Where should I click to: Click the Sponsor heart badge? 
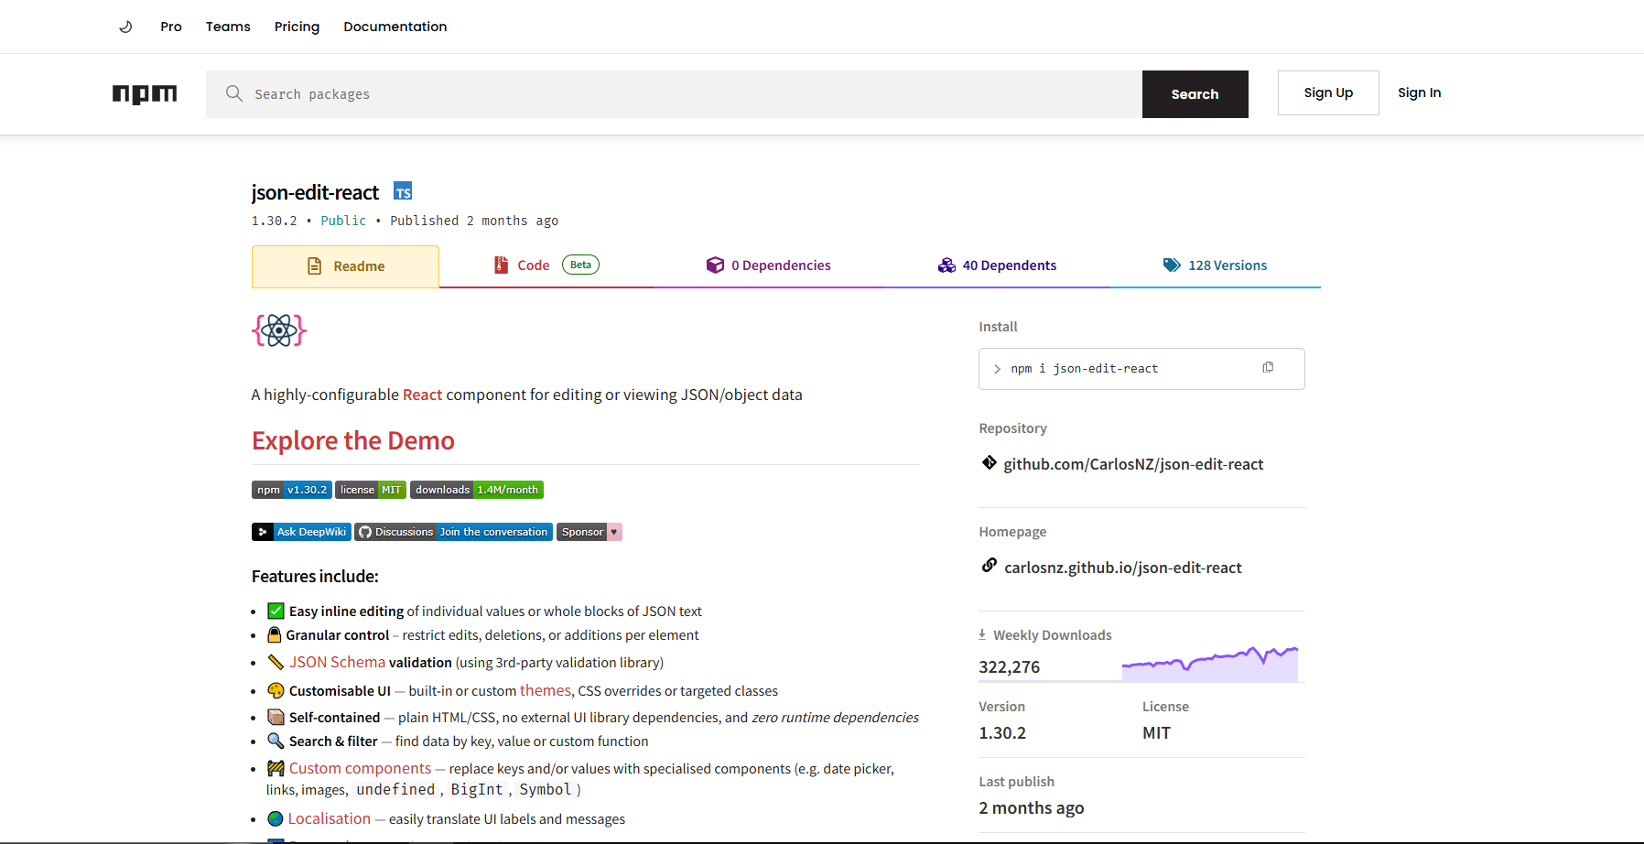pyautogui.click(x=589, y=532)
